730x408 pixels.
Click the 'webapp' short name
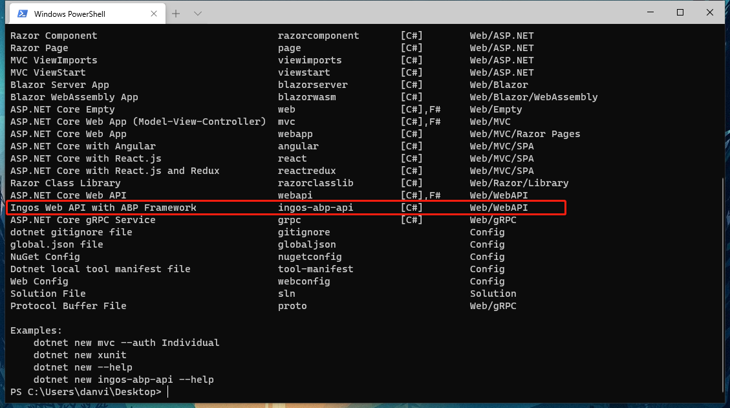click(295, 134)
